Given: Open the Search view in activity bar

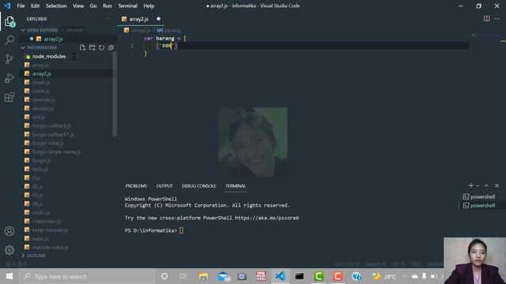Looking at the screenshot, I should tap(9, 40).
